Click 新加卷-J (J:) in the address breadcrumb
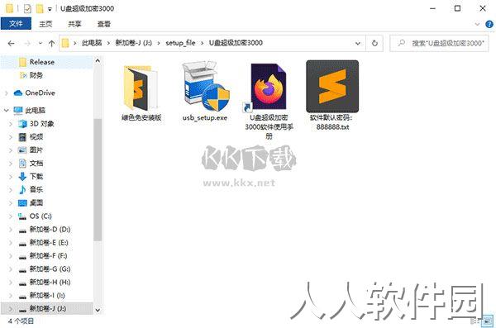 pyautogui.click(x=133, y=43)
